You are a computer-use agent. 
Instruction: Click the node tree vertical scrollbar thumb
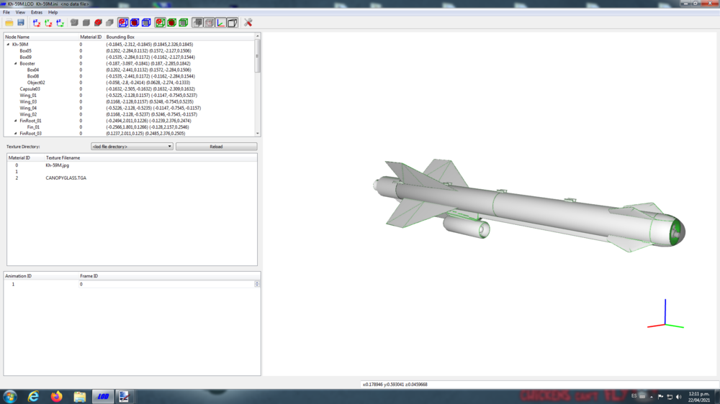tap(258, 55)
